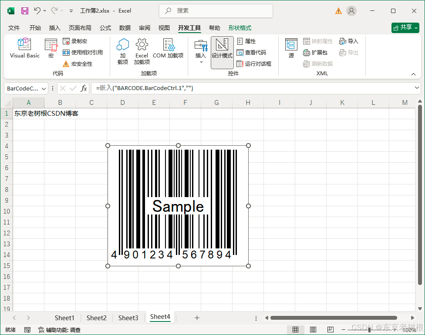Toggle Design Mode (设计模式)
This screenshot has height=335, width=425.
pyautogui.click(x=222, y=52)
